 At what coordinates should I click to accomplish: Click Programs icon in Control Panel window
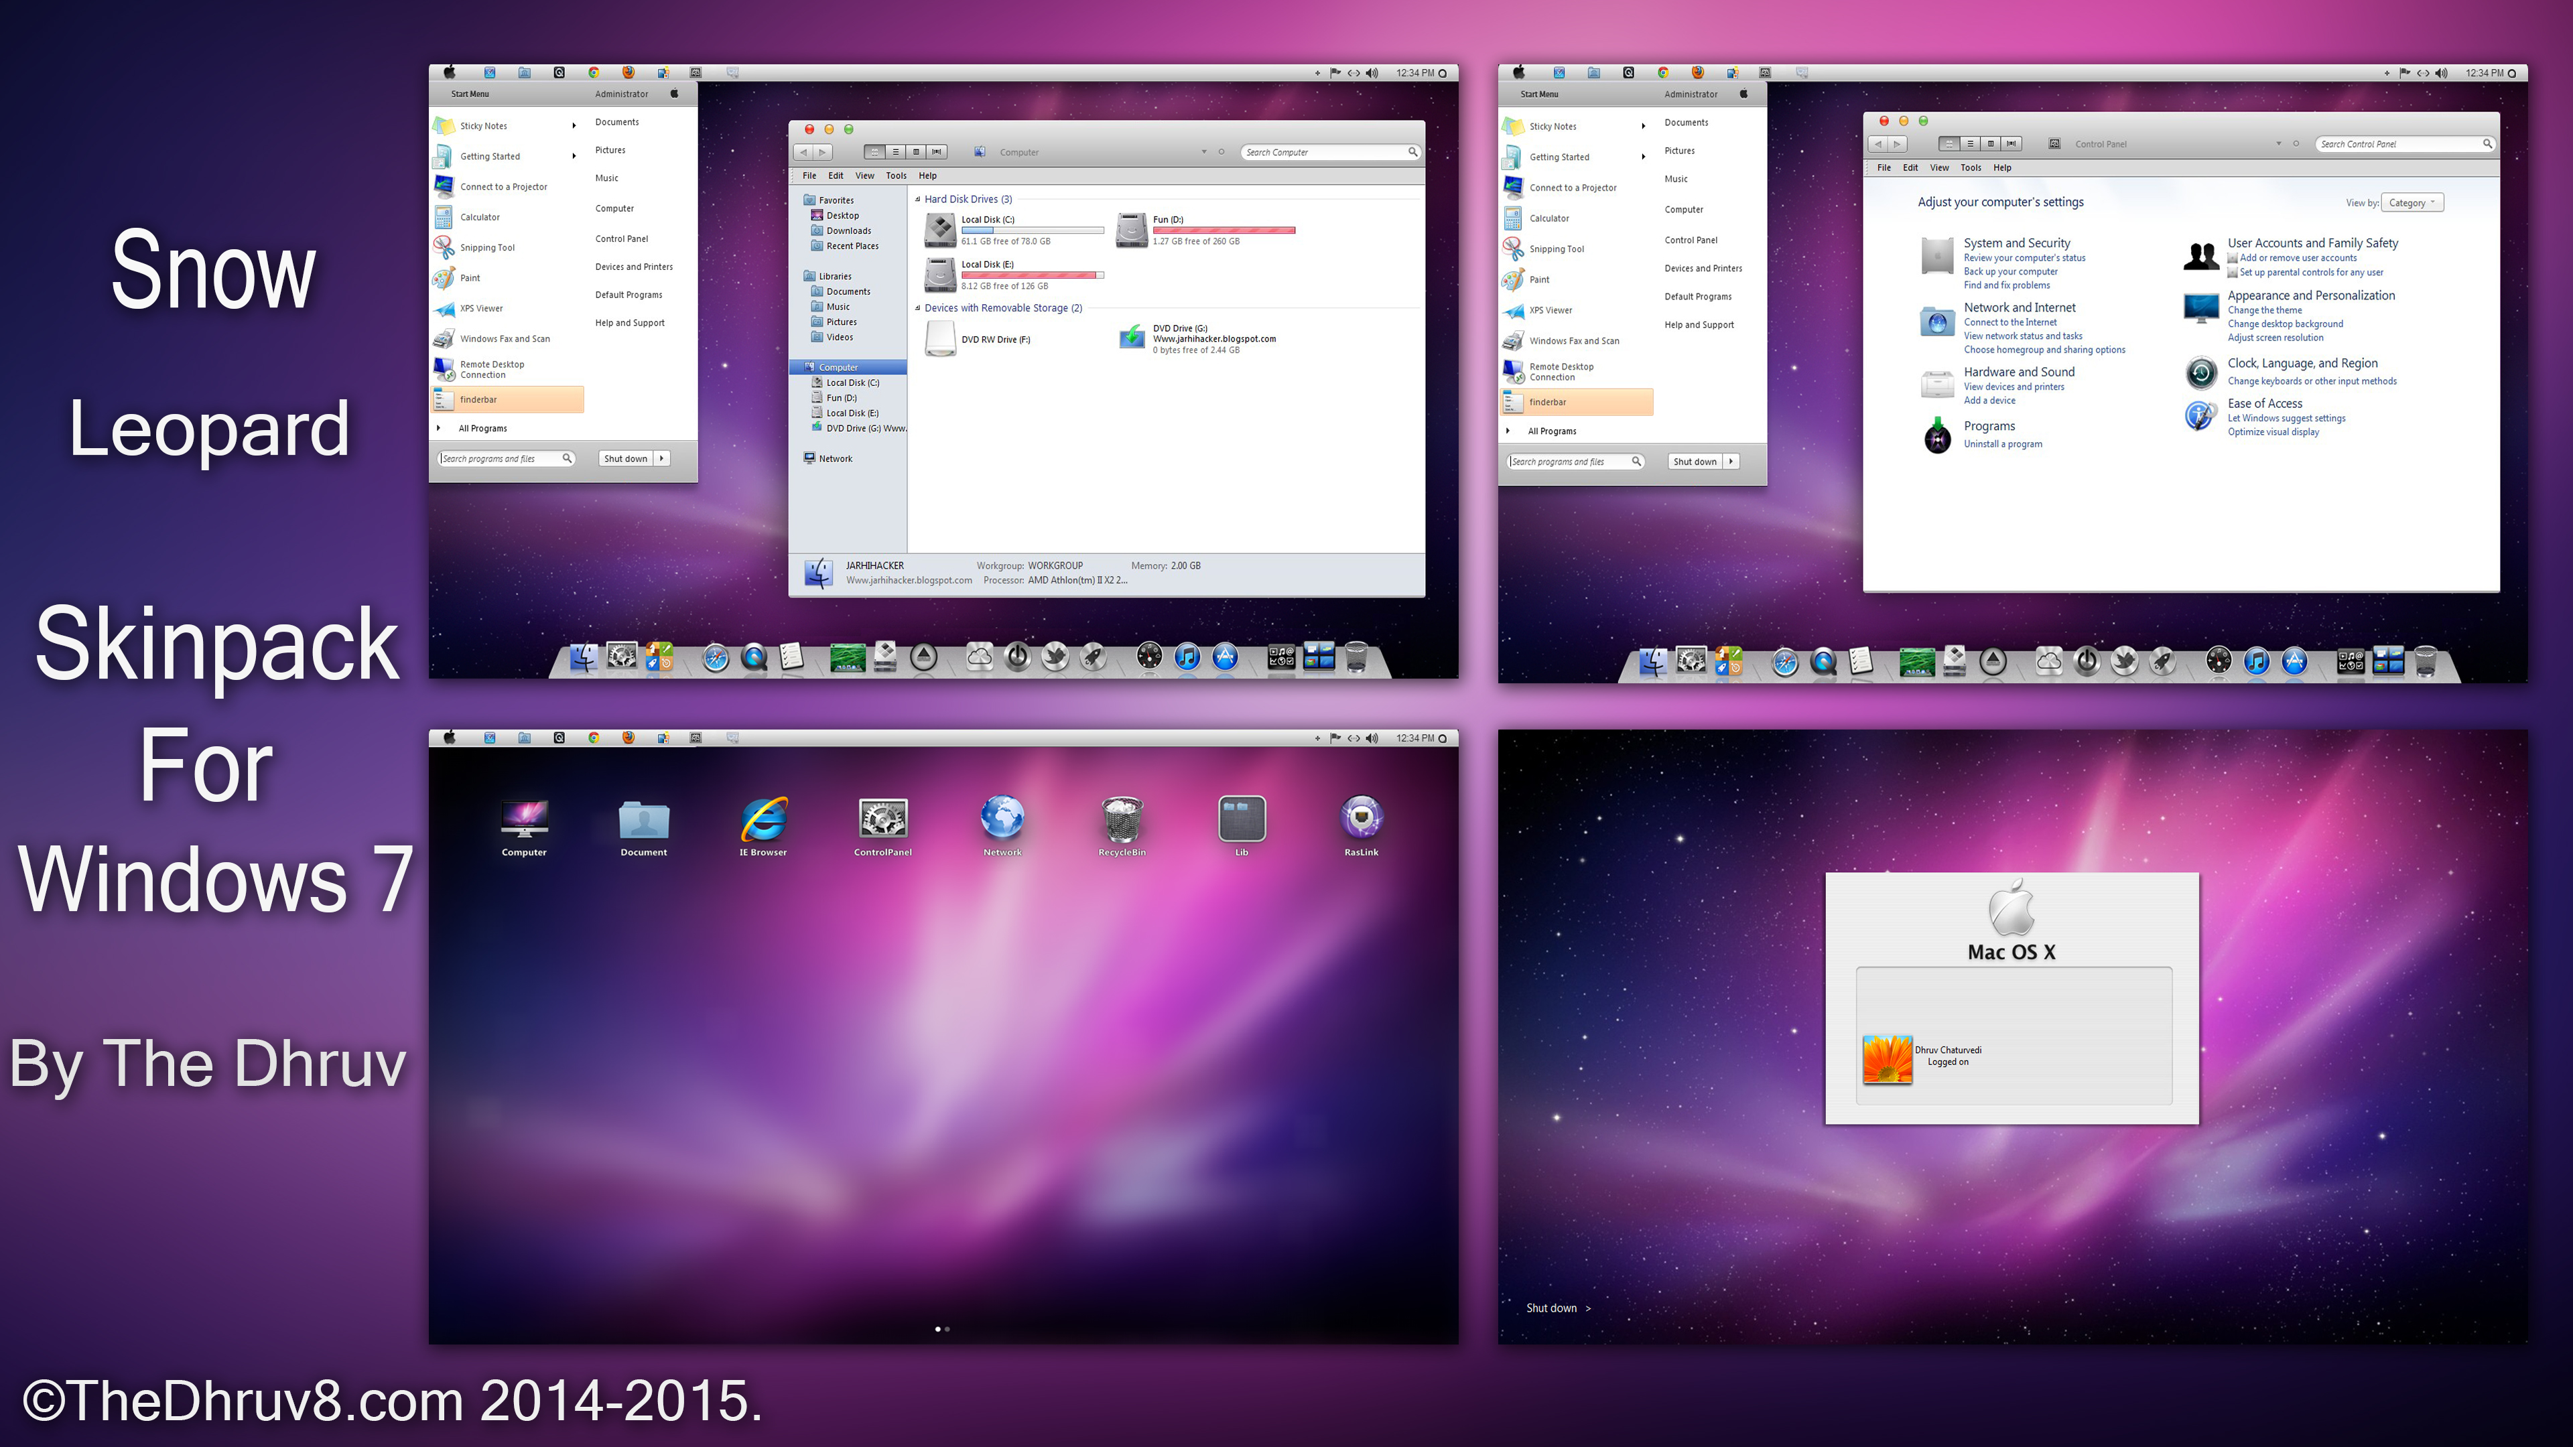coord(1938,435)
